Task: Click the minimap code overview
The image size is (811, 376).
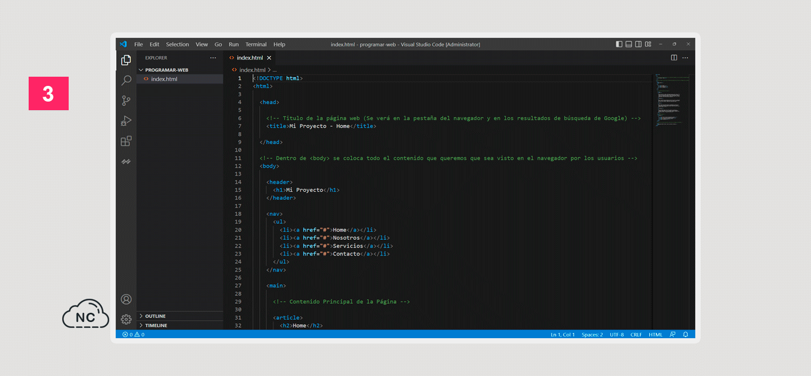Action: tap(672, 100)
